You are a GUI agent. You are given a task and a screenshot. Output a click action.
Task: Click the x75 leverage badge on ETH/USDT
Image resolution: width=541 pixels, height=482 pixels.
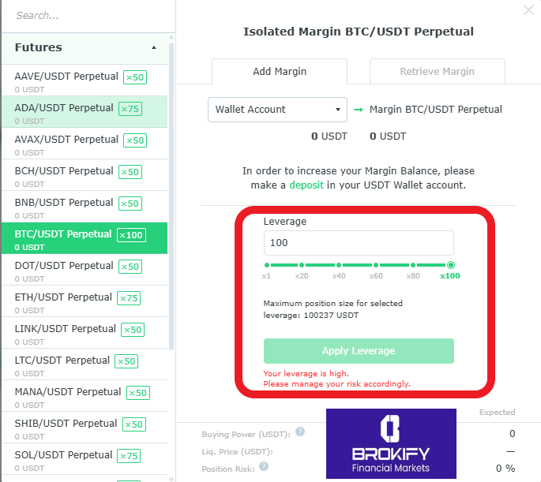click(129, 298)
